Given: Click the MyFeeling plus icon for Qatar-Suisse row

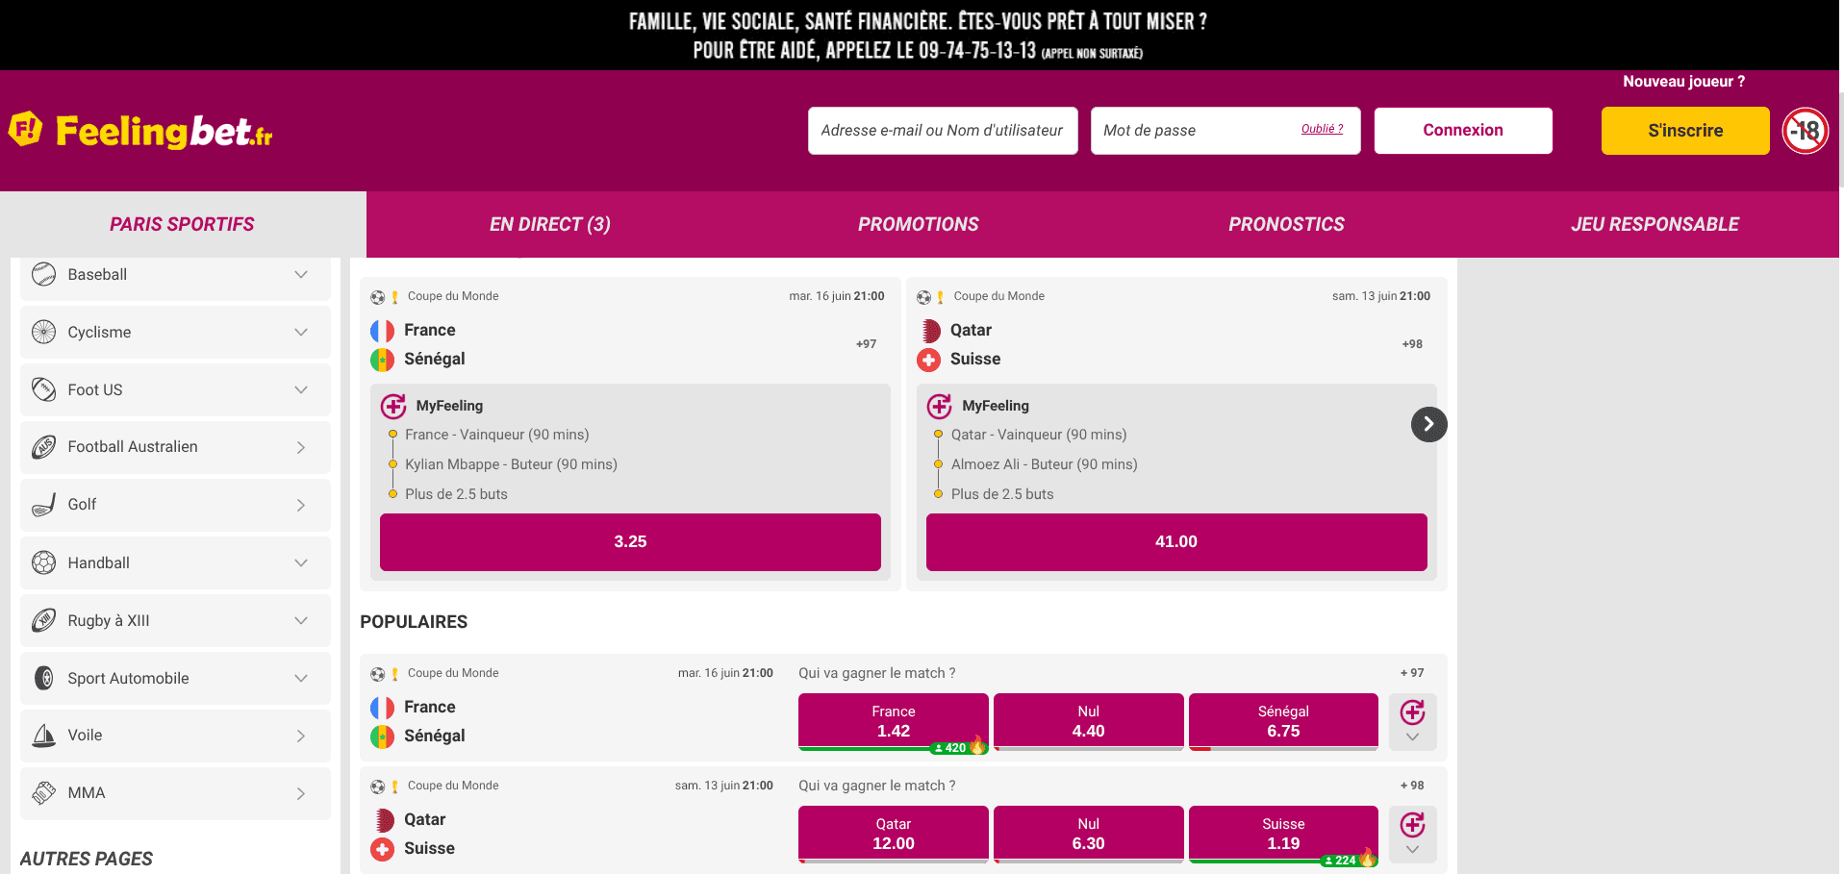Looking at the screenshot, I should coord(1412,825).
